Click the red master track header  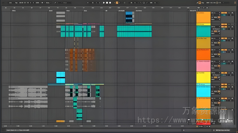pos(204,124)
